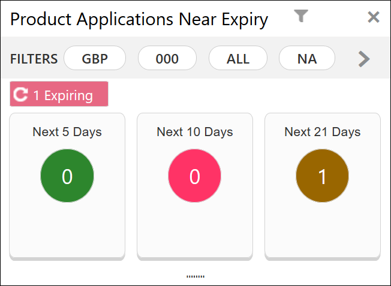Viewport: 391px width, 286px height.
Task: Select the GBP currency filter chip
Action: [x=95, y=58]
